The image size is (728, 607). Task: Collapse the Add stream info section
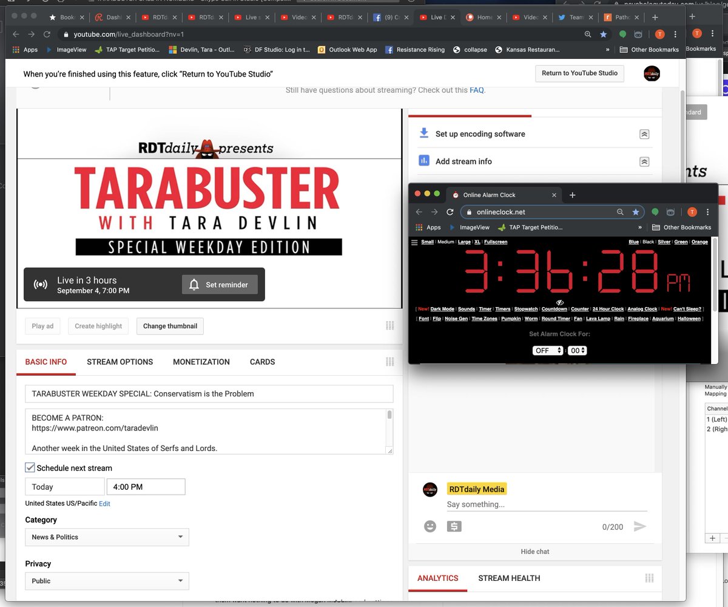point(644,161)
